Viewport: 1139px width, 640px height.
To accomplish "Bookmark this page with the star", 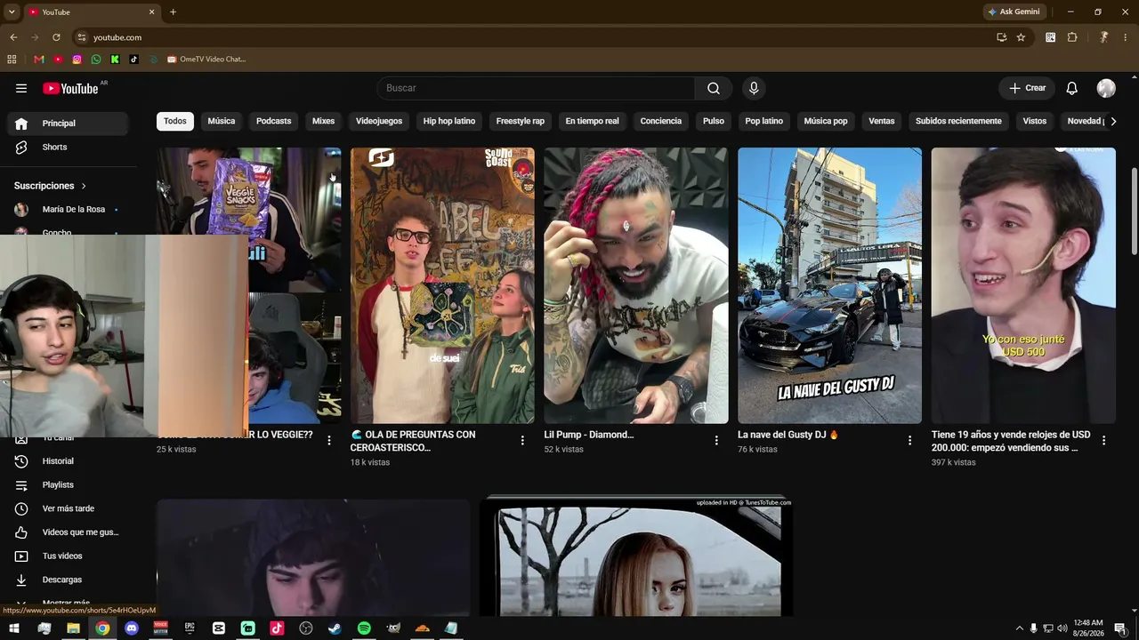I will click(1021, 37).
